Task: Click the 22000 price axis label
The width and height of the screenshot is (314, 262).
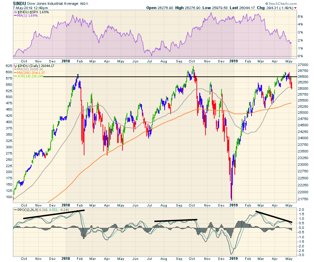Action: click(303, 192)
